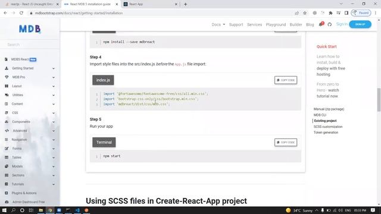Click the Modals window icon
381x214 pixels.
pyautogui.click(x=7, y=166)
